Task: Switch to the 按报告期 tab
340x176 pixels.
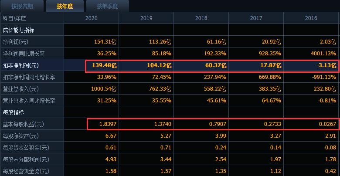Action: pyautogui.click(x=22, y=6)
